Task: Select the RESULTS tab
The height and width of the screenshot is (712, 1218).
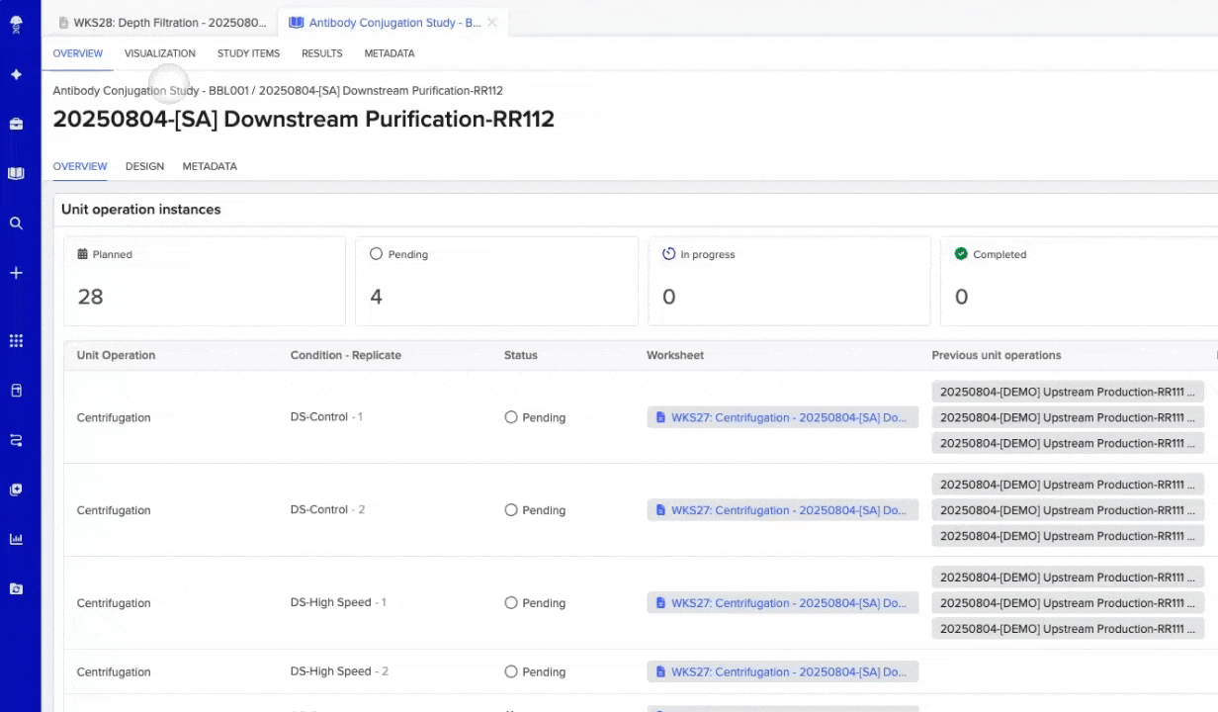Action: 321,53
